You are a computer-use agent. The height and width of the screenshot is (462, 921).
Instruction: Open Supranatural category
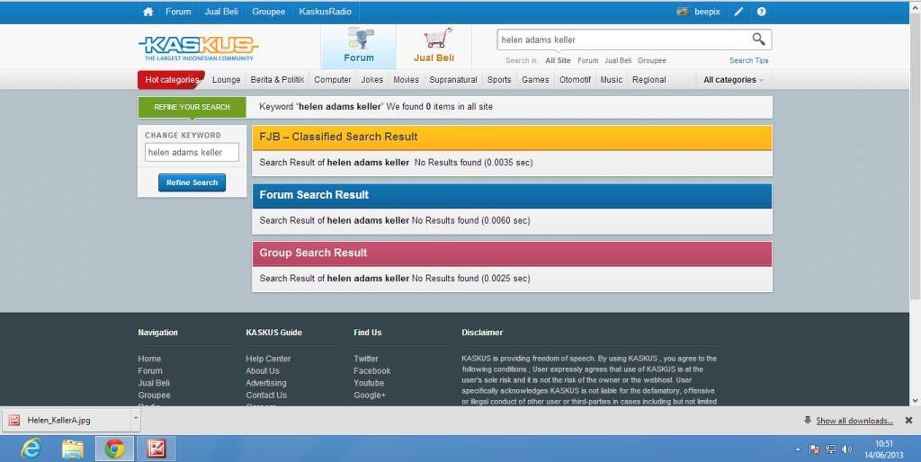(453, 80)
